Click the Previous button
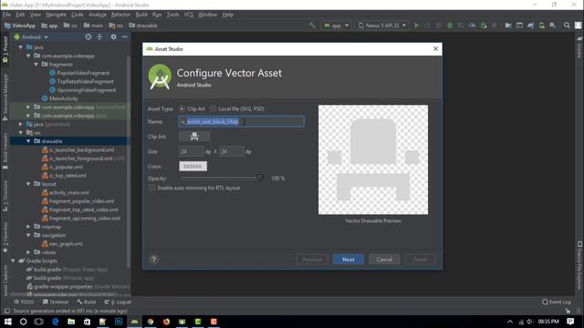Screen dimensions: 584x328 (x=312, y=259)
